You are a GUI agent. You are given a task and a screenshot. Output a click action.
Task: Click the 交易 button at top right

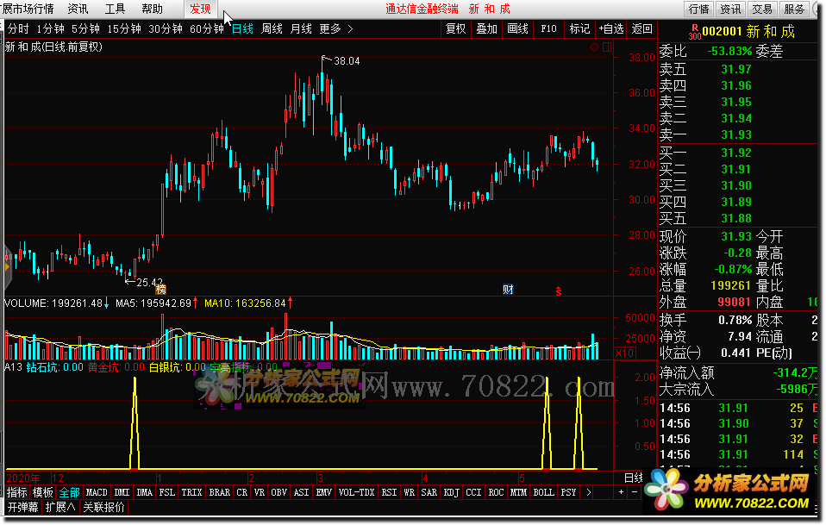pyautogui.click(x=761, y=9)
